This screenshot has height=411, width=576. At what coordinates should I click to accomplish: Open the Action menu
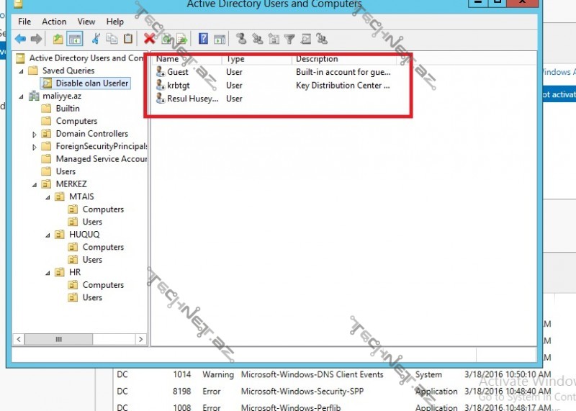coord(54,22)
